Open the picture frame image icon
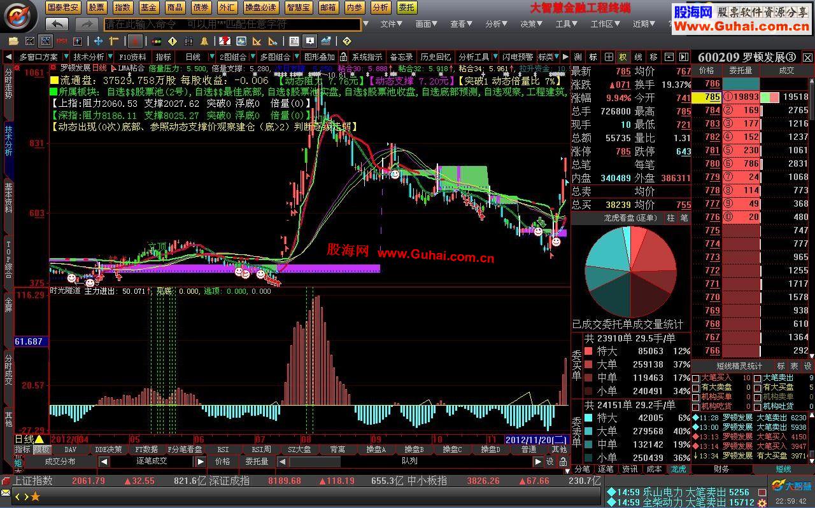815x508 pixels. coord(241,41)
